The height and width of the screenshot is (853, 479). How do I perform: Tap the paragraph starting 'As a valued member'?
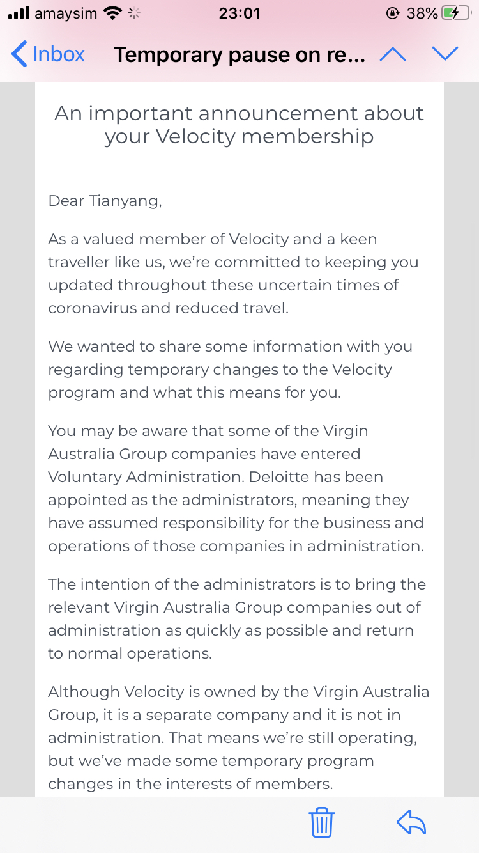234,274
